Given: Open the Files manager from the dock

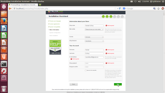Looking at the screenshot, I should (x=4, y=14).
